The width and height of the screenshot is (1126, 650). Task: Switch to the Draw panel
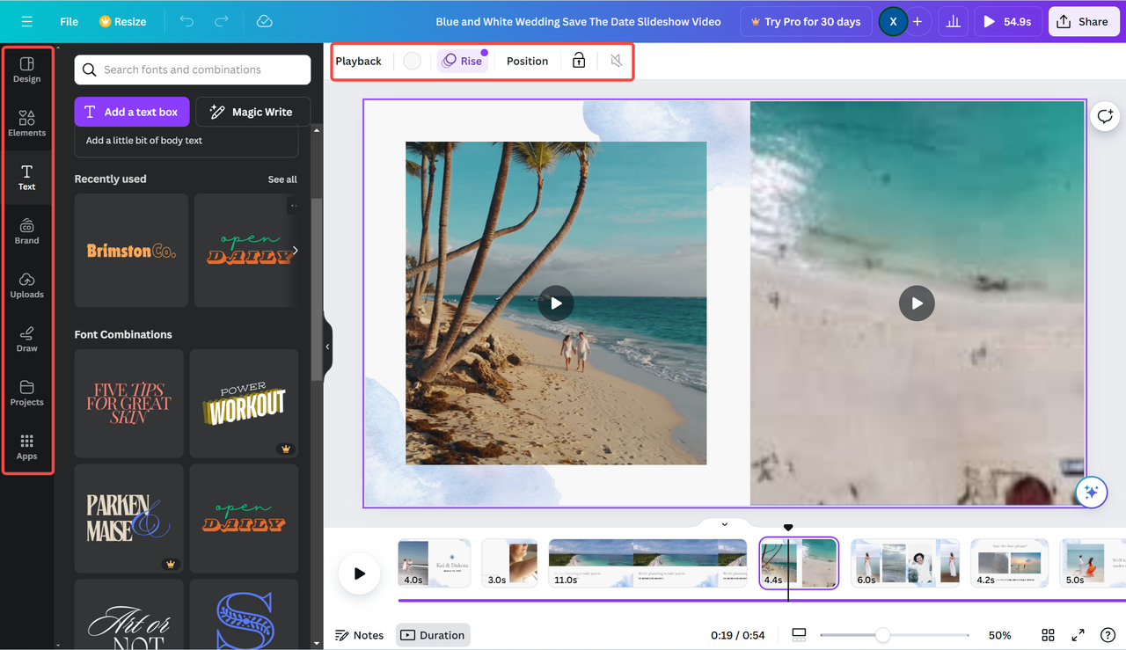tap(27, 338)
